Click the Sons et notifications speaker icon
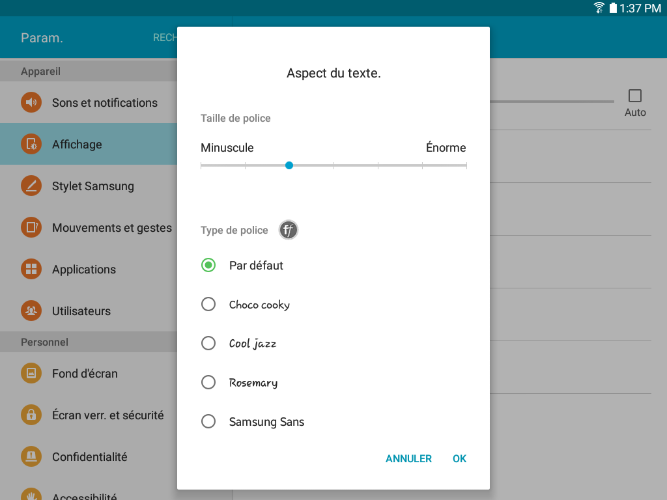The height and width of the screenshot is (500, 667). click(x=31, y=102)
